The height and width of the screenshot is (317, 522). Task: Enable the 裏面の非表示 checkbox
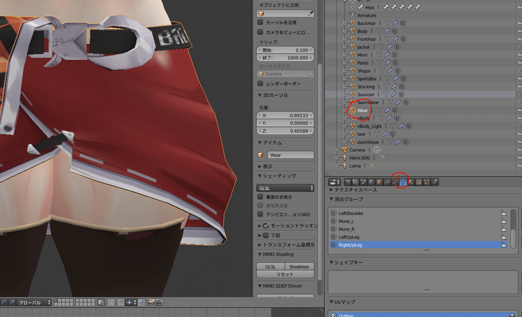click(x=261, y=197)
